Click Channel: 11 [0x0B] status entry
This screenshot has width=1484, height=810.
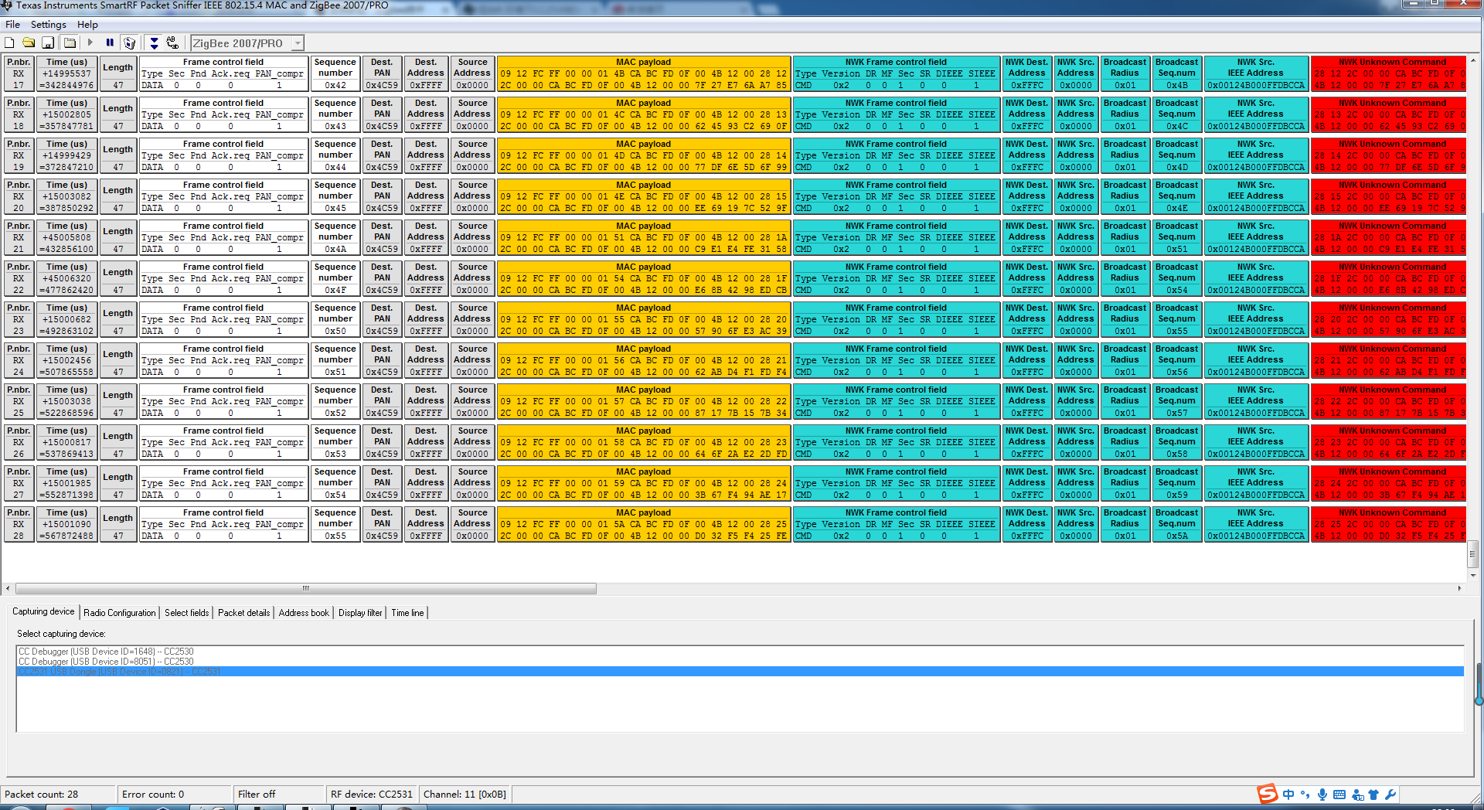click(x=465, y=794)
